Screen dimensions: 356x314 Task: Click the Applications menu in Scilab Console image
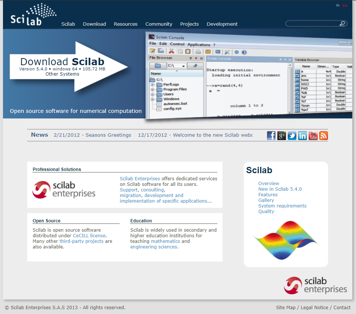pyautogui.click(x=199, y=45)
